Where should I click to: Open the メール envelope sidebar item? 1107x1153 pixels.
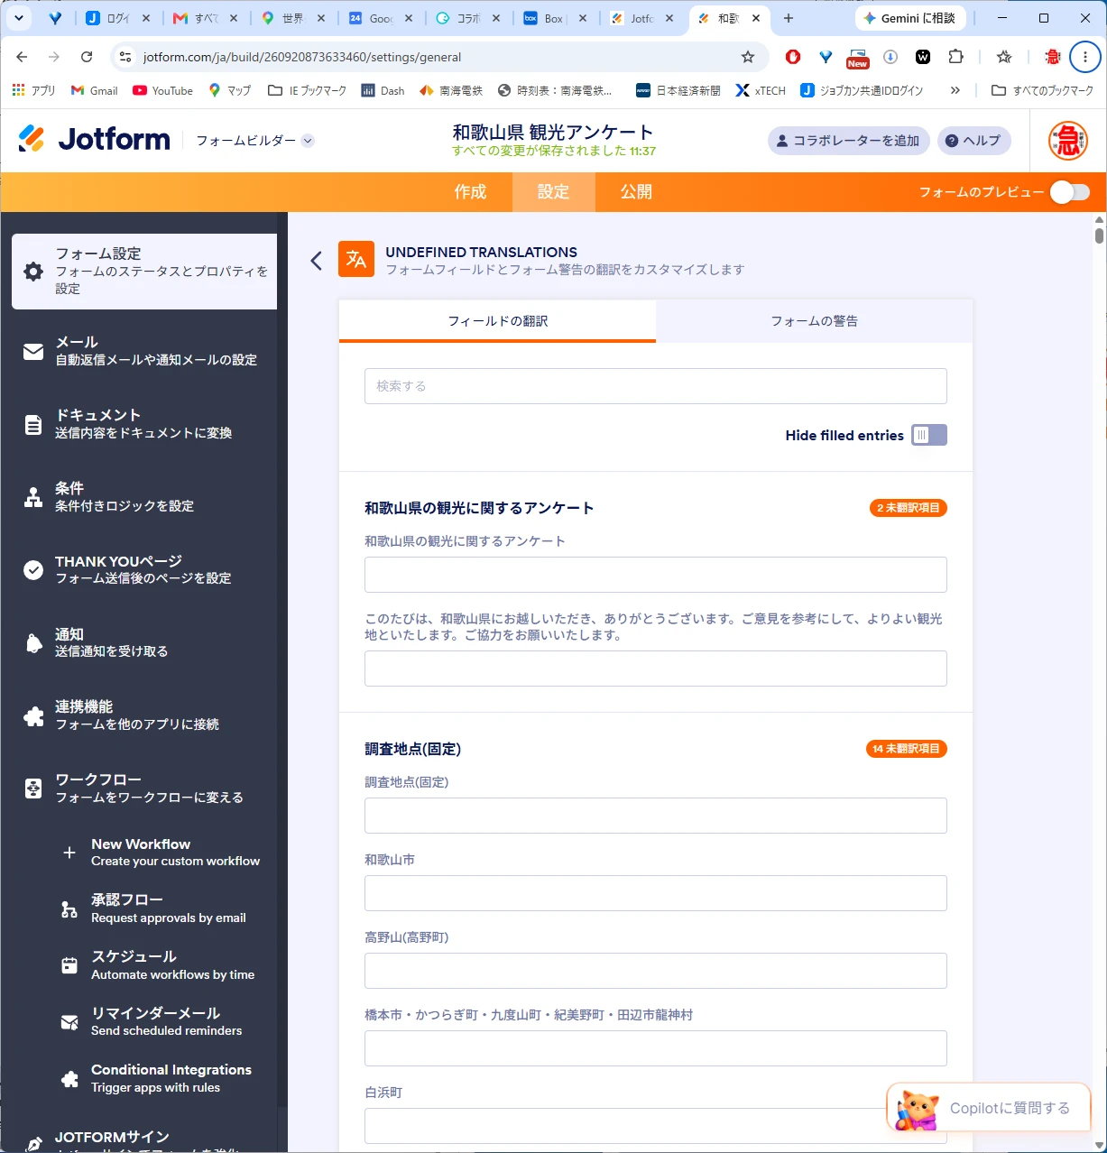click(144, 351)
